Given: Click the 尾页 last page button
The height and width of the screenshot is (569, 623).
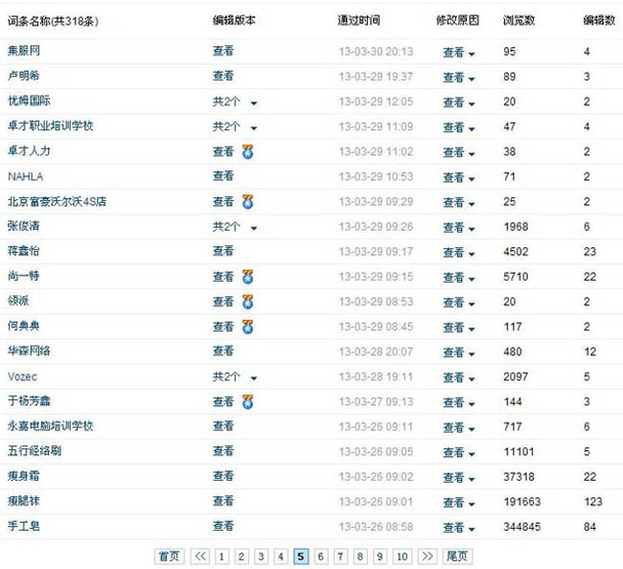Looking at the screenshot, I should [x=458, y=556].
